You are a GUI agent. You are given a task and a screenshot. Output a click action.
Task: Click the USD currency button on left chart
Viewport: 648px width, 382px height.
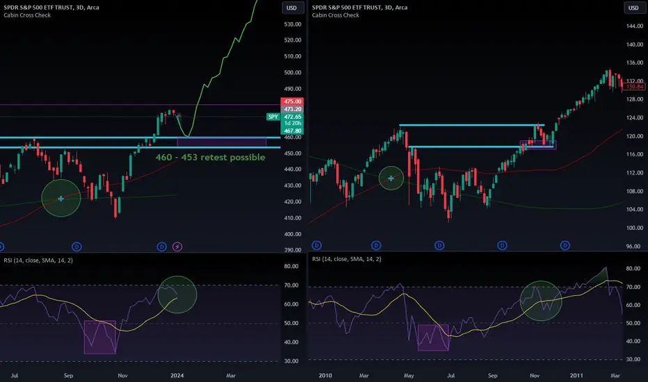[292, 8]
